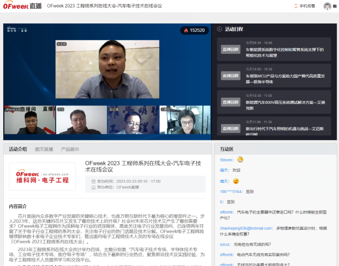Click the zhaoheping836@hotmail.com username
This screenshot has width=339, height=266.
(x=246, y=228)
